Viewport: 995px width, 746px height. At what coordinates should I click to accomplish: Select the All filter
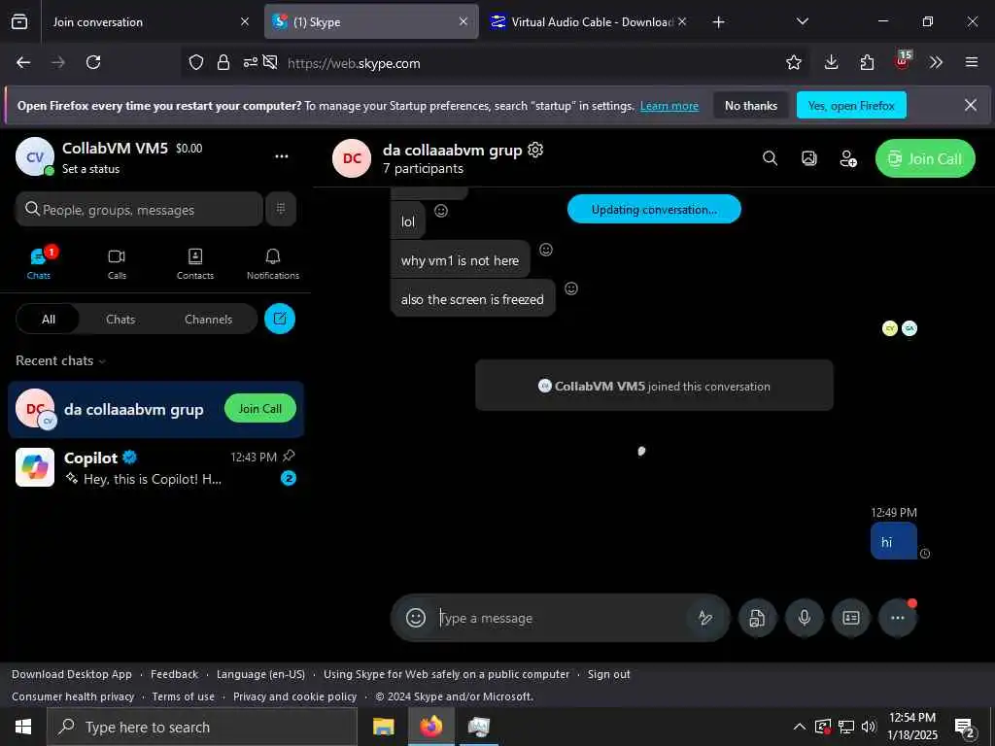pos(49,319)
